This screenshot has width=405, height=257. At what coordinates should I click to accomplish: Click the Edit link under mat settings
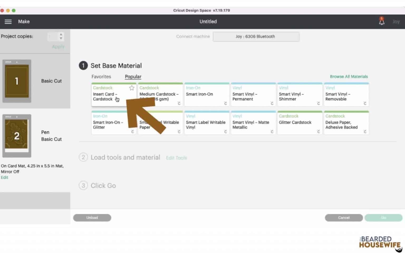(x=4, y=177)
